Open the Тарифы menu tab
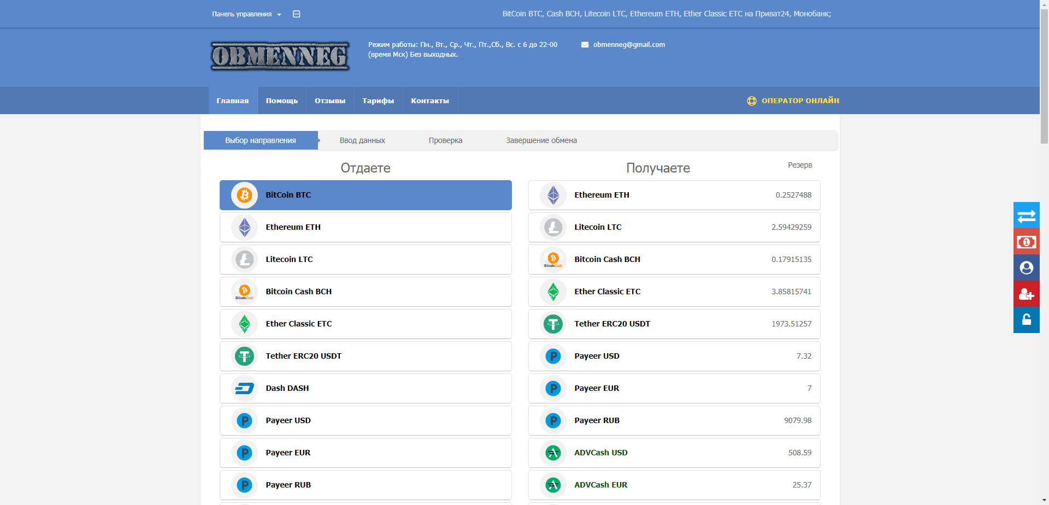The width and height of the screenshot is (1049, 505). click(378, 101)
